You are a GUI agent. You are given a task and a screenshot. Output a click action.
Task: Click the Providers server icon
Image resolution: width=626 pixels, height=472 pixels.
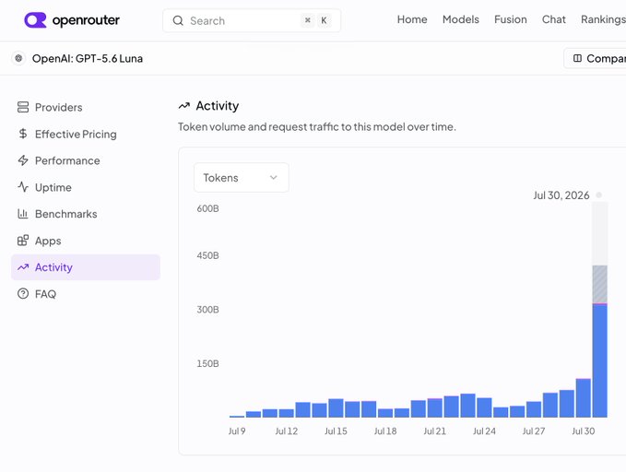[x=23, y=107]
